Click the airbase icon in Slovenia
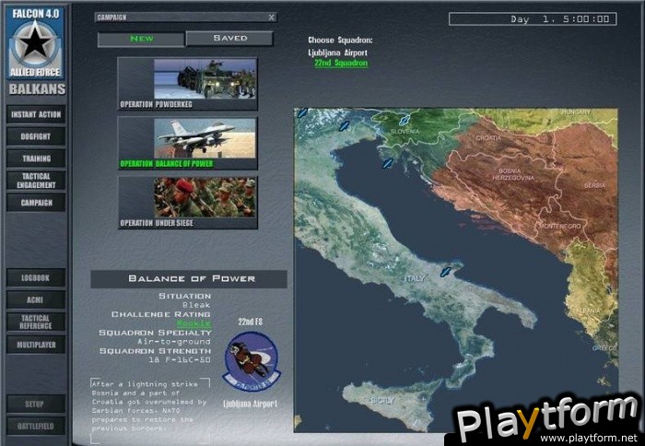Viewport: 645px width, 446px height. 405,121
